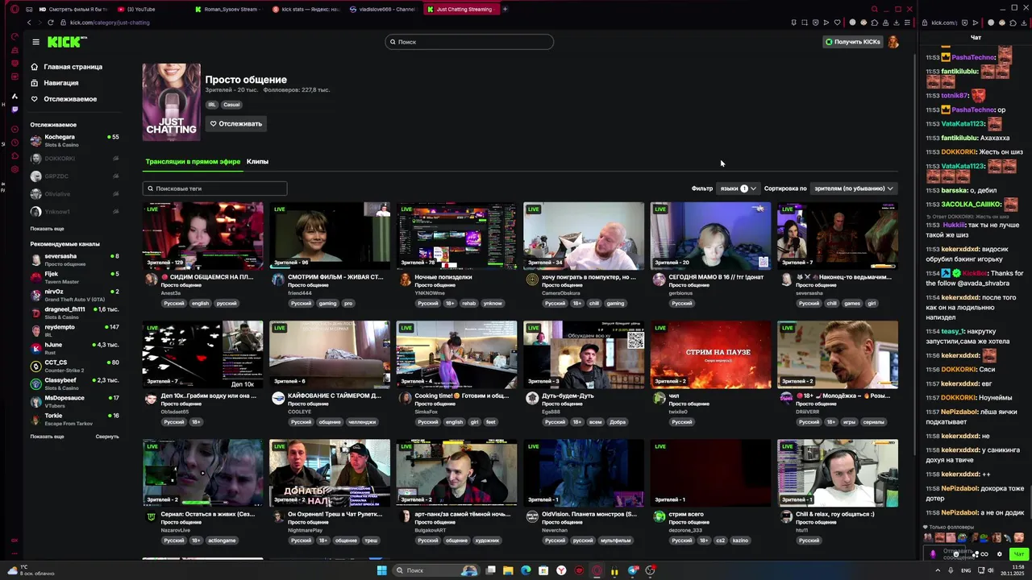The height and width of the screenshot is (580, 1032).
Task: Switch to kick stats Яндекс tab
Action: click(x=306, y=9)
